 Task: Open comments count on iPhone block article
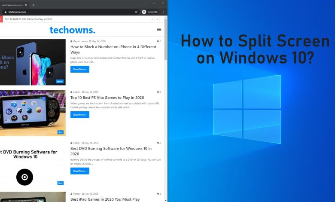tap(159, 41)
